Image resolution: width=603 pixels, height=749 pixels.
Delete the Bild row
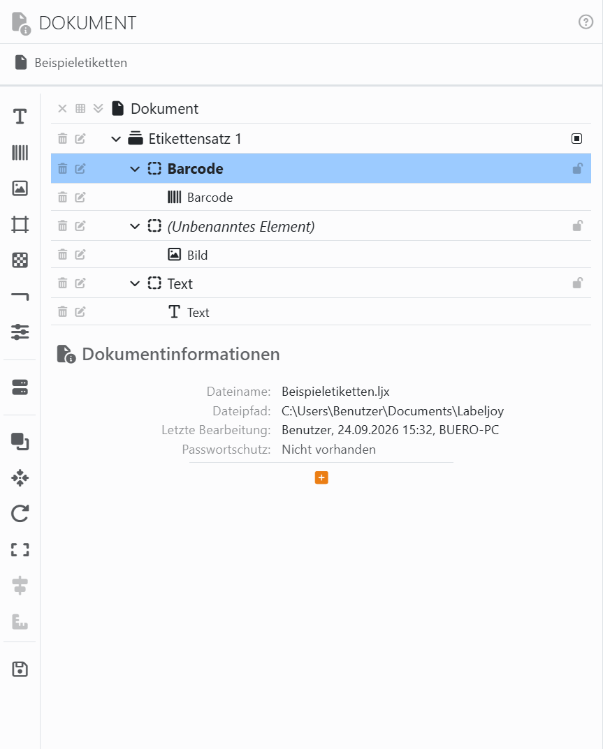click(62, 255)
